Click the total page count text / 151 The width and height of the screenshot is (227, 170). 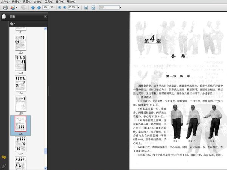[x=52, y=8]
